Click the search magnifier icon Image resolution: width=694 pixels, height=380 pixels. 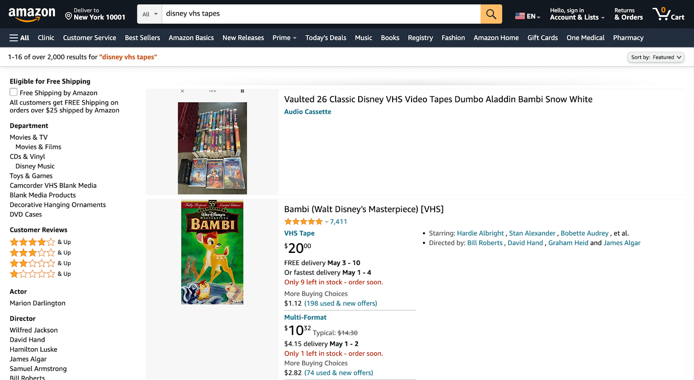pos(491,14)
